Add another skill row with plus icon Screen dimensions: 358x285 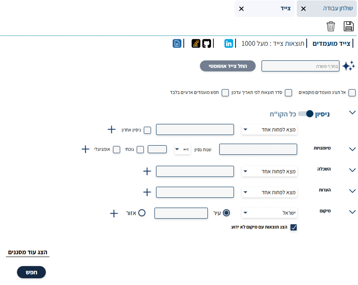(86, 149)
